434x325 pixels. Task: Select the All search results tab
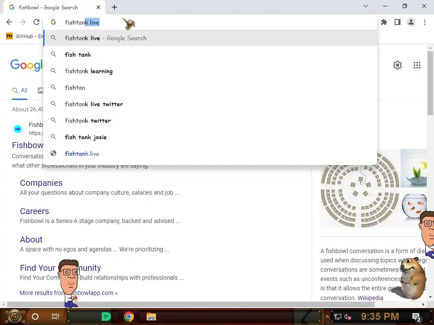coord(19,91)
